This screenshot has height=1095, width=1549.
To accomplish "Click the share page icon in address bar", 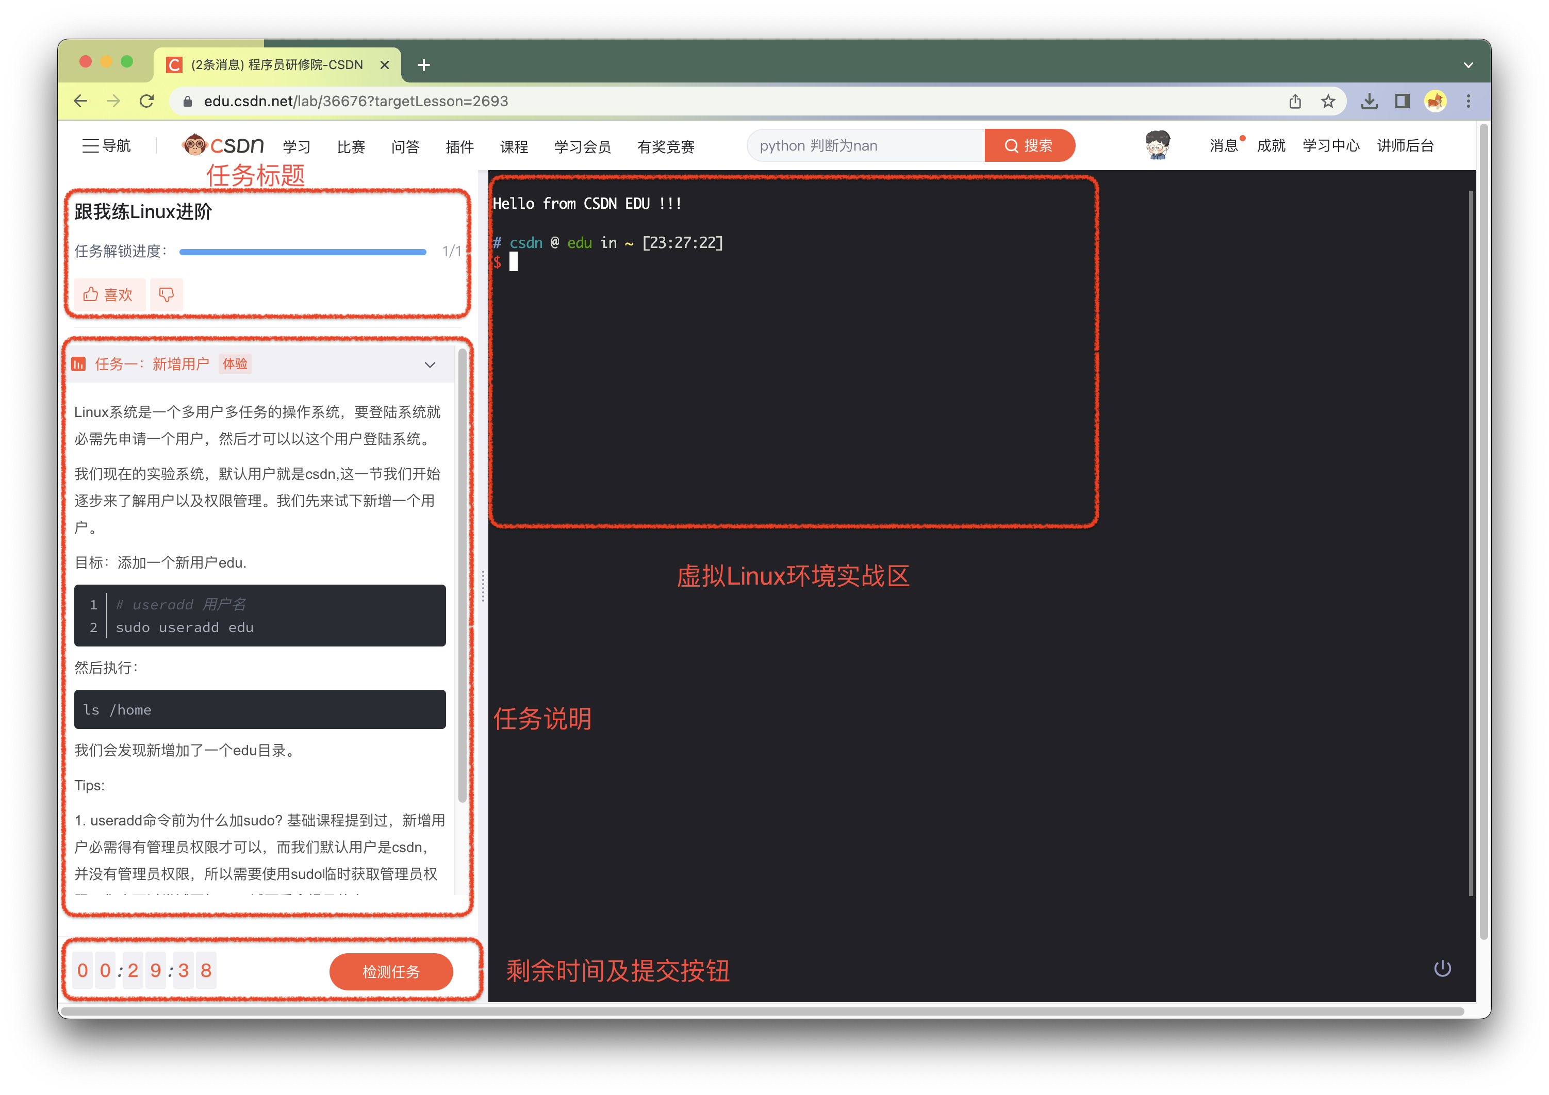I will 1295,101.
